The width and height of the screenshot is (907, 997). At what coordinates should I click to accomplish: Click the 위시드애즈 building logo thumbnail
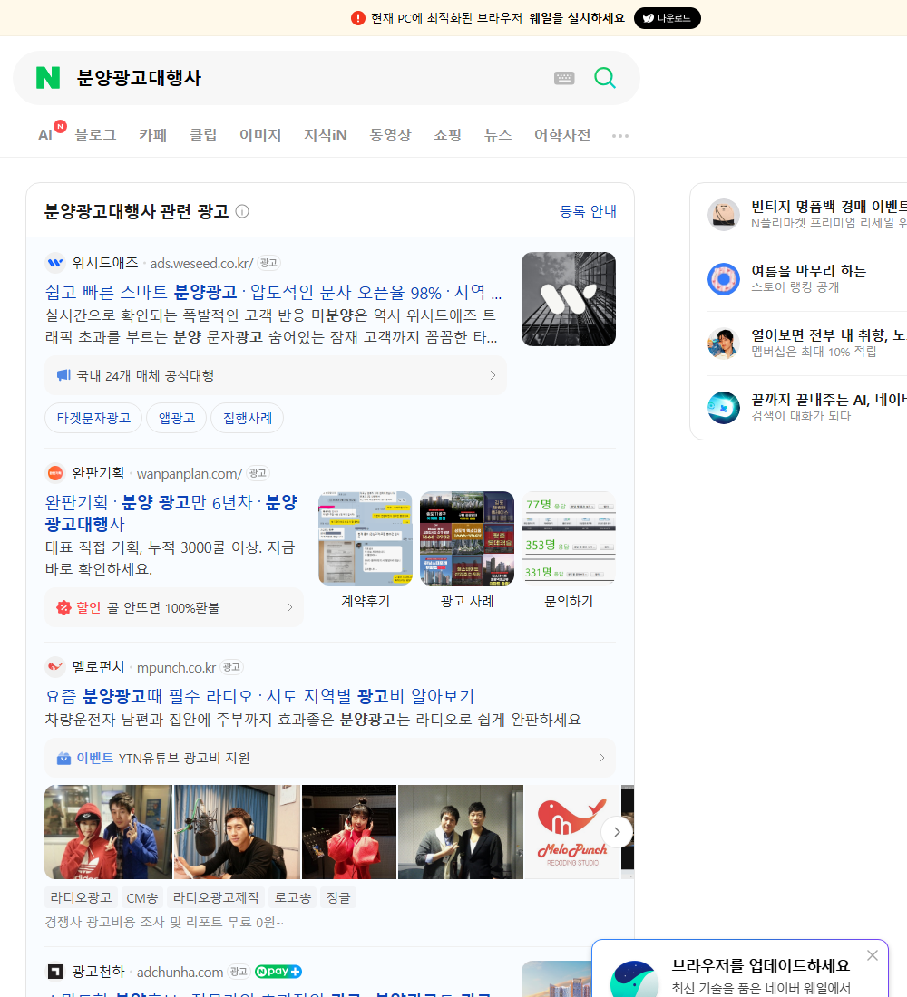click(x=569, y=299)
